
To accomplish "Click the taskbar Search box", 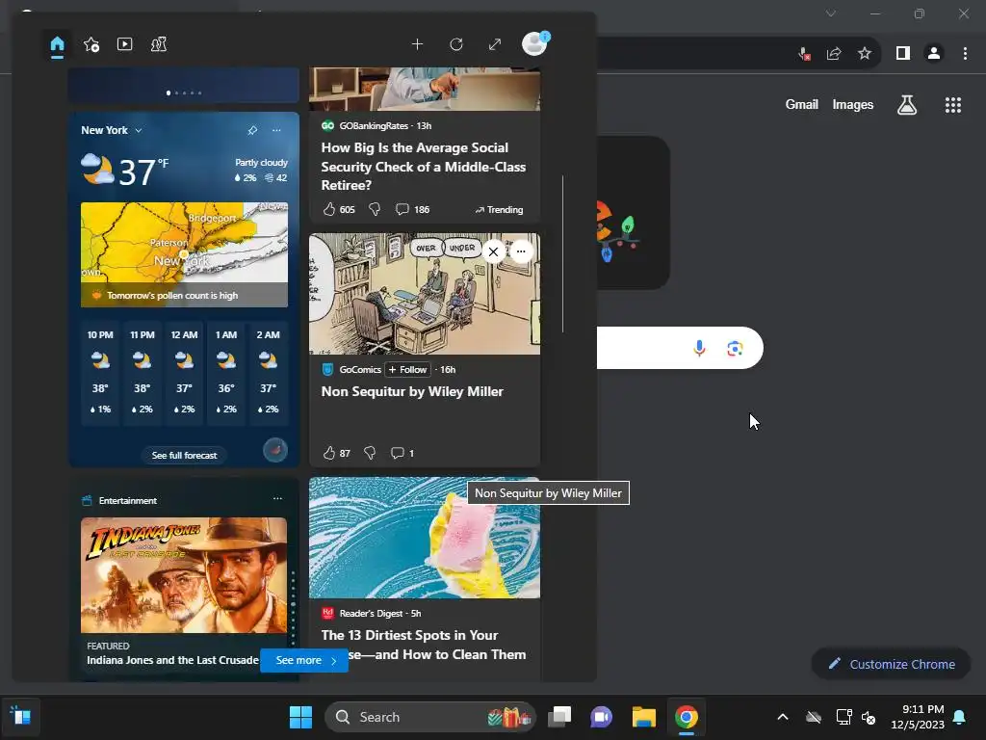I will (x=430, y=717).
